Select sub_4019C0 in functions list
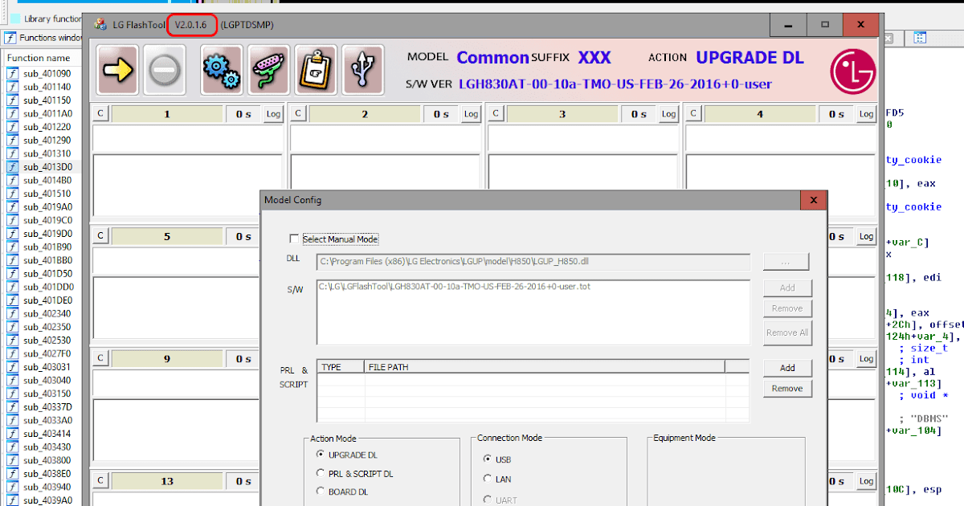Viewport: 964px width, 506px height. (x=47, y=220)
